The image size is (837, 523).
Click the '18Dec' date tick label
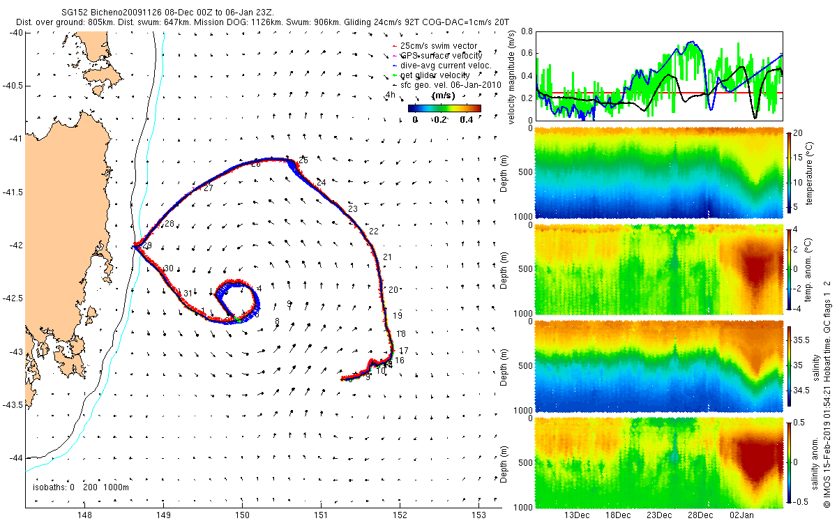pyautogui.click(x=618, y=515)
